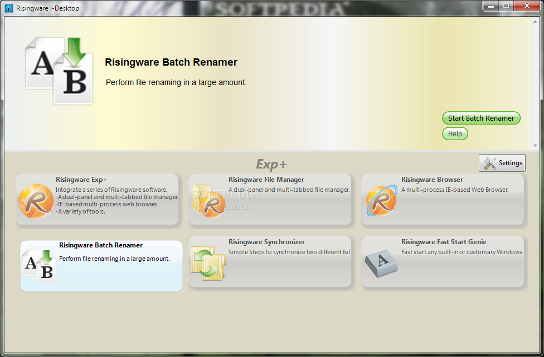This screenshot has height=357, width=544.
Task: Minimize the i-Desktop window
Action: point(491,5)
